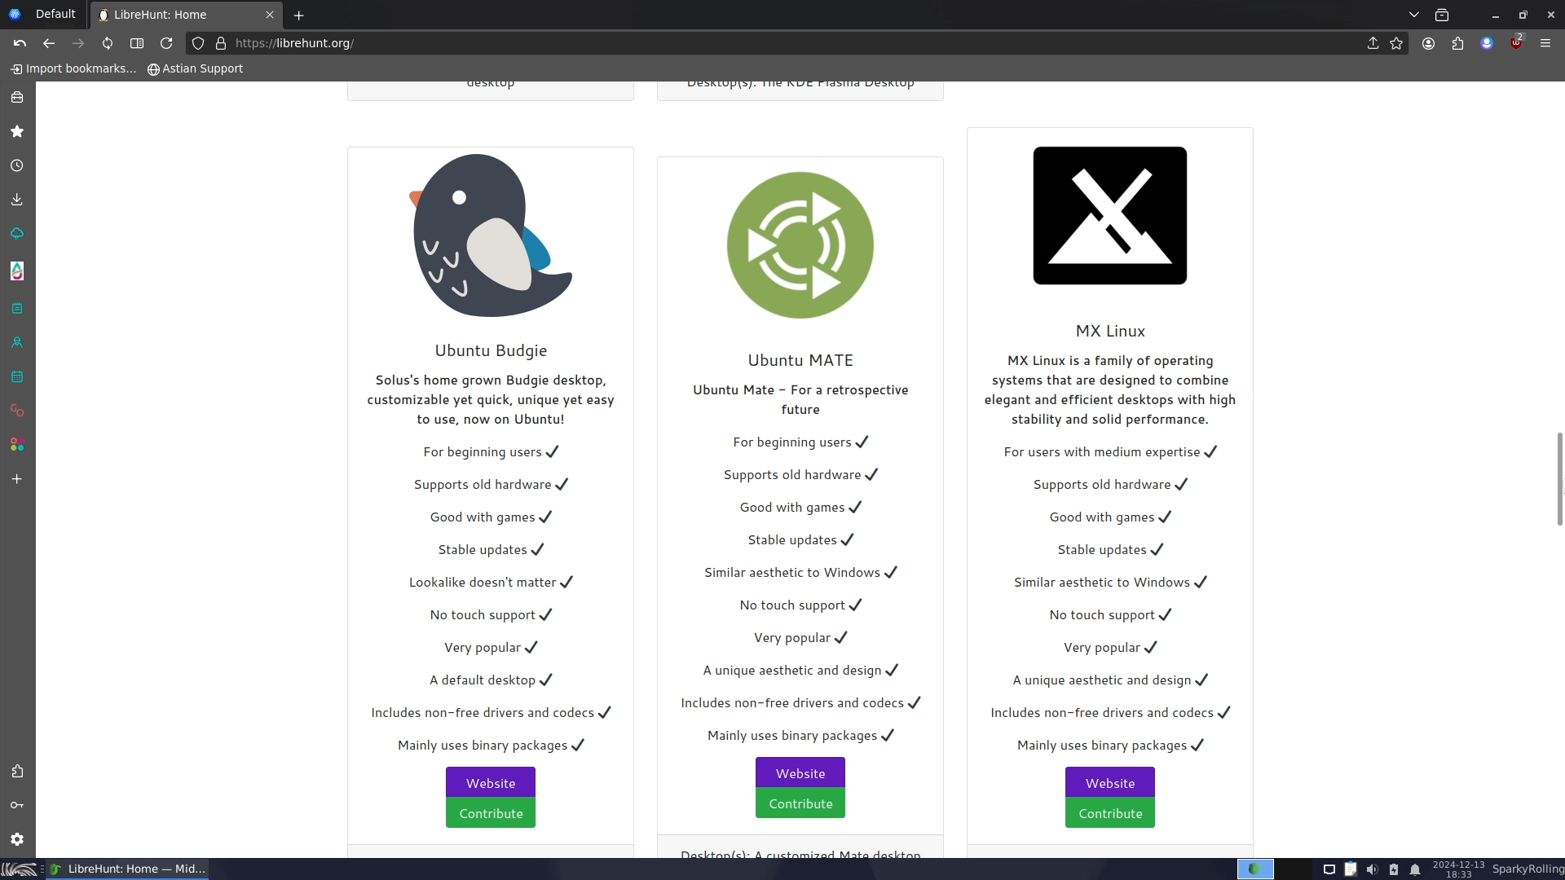Open the bookmarks star sidebar panel
This screenshot has height=880, width=1565.
(17, 131)
